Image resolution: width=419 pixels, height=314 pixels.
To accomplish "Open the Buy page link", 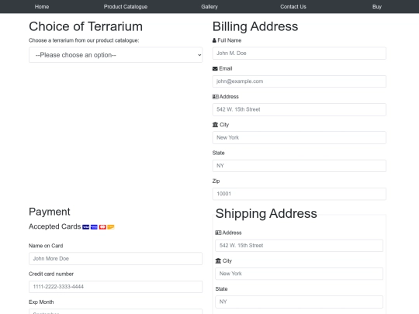I will click(377, 7).
